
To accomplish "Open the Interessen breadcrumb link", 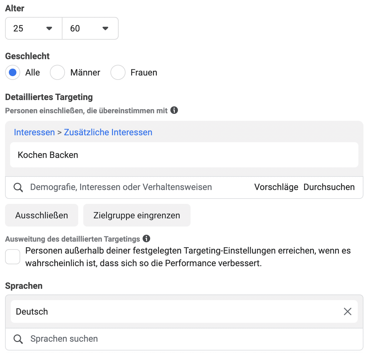I will [x=34, y=132].
